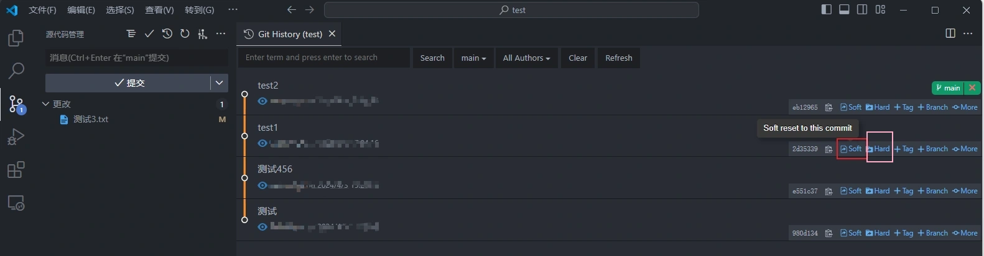Open the Search view in activity bar
The width and height of the screenshot is (984, 256).
tap(16, 70)
